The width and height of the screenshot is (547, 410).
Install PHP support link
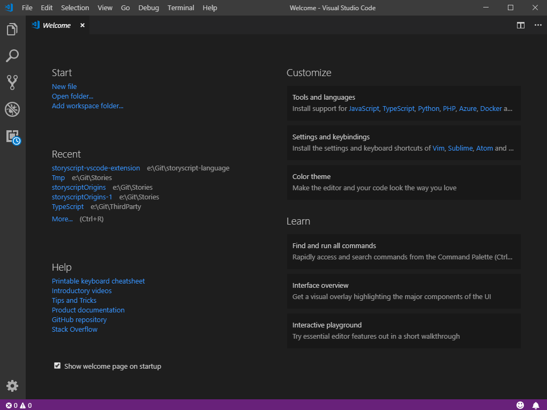(449, 108)
